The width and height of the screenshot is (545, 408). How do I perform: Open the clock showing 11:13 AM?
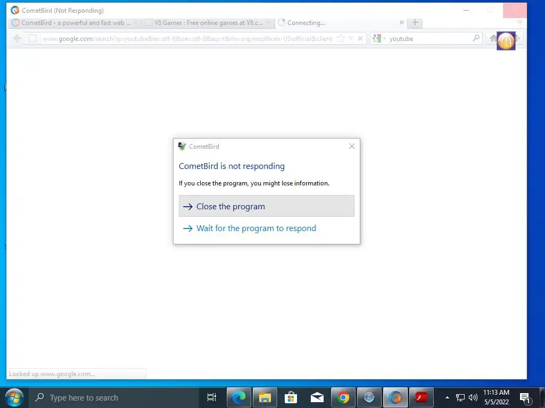497,397
